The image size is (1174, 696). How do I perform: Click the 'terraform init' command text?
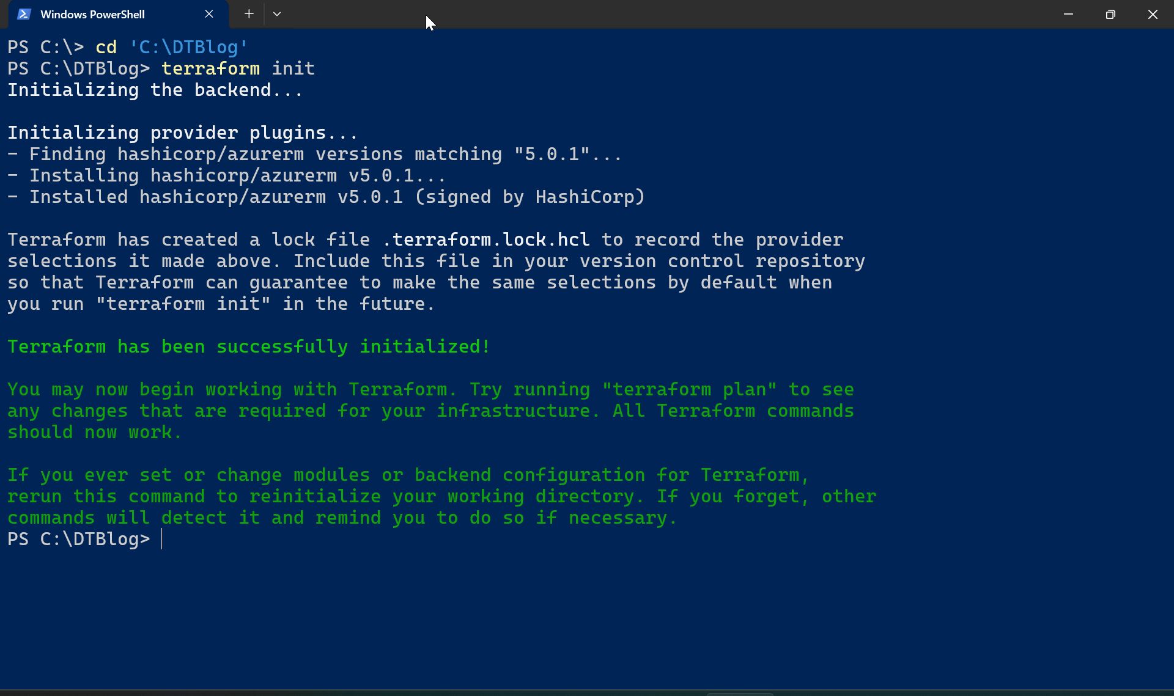click(238, 68)
